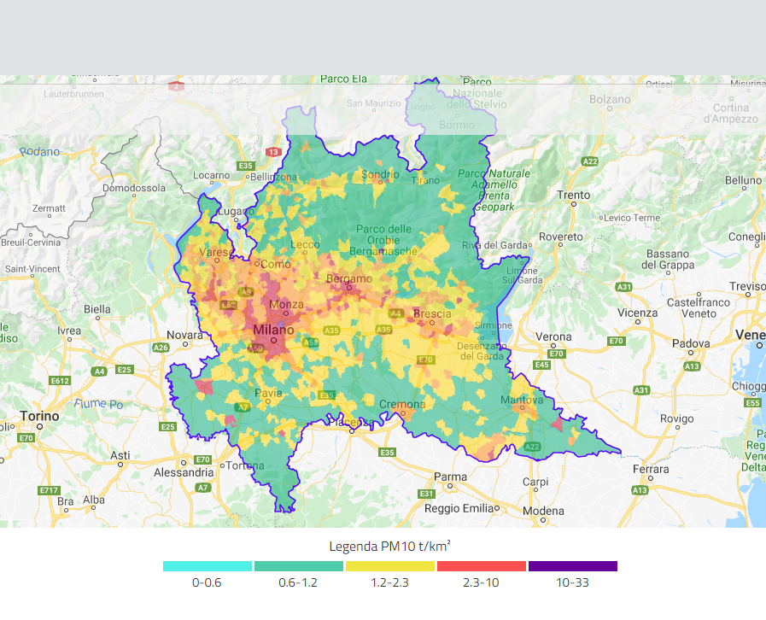Click the Brescia city label
The width and height of the screenshot is (766, 620).
point(432,314)
